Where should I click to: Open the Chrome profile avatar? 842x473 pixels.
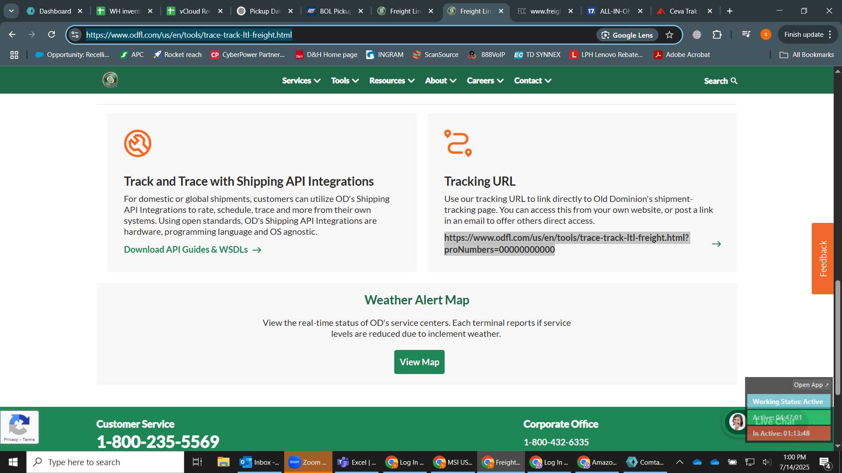coord(766,35)
